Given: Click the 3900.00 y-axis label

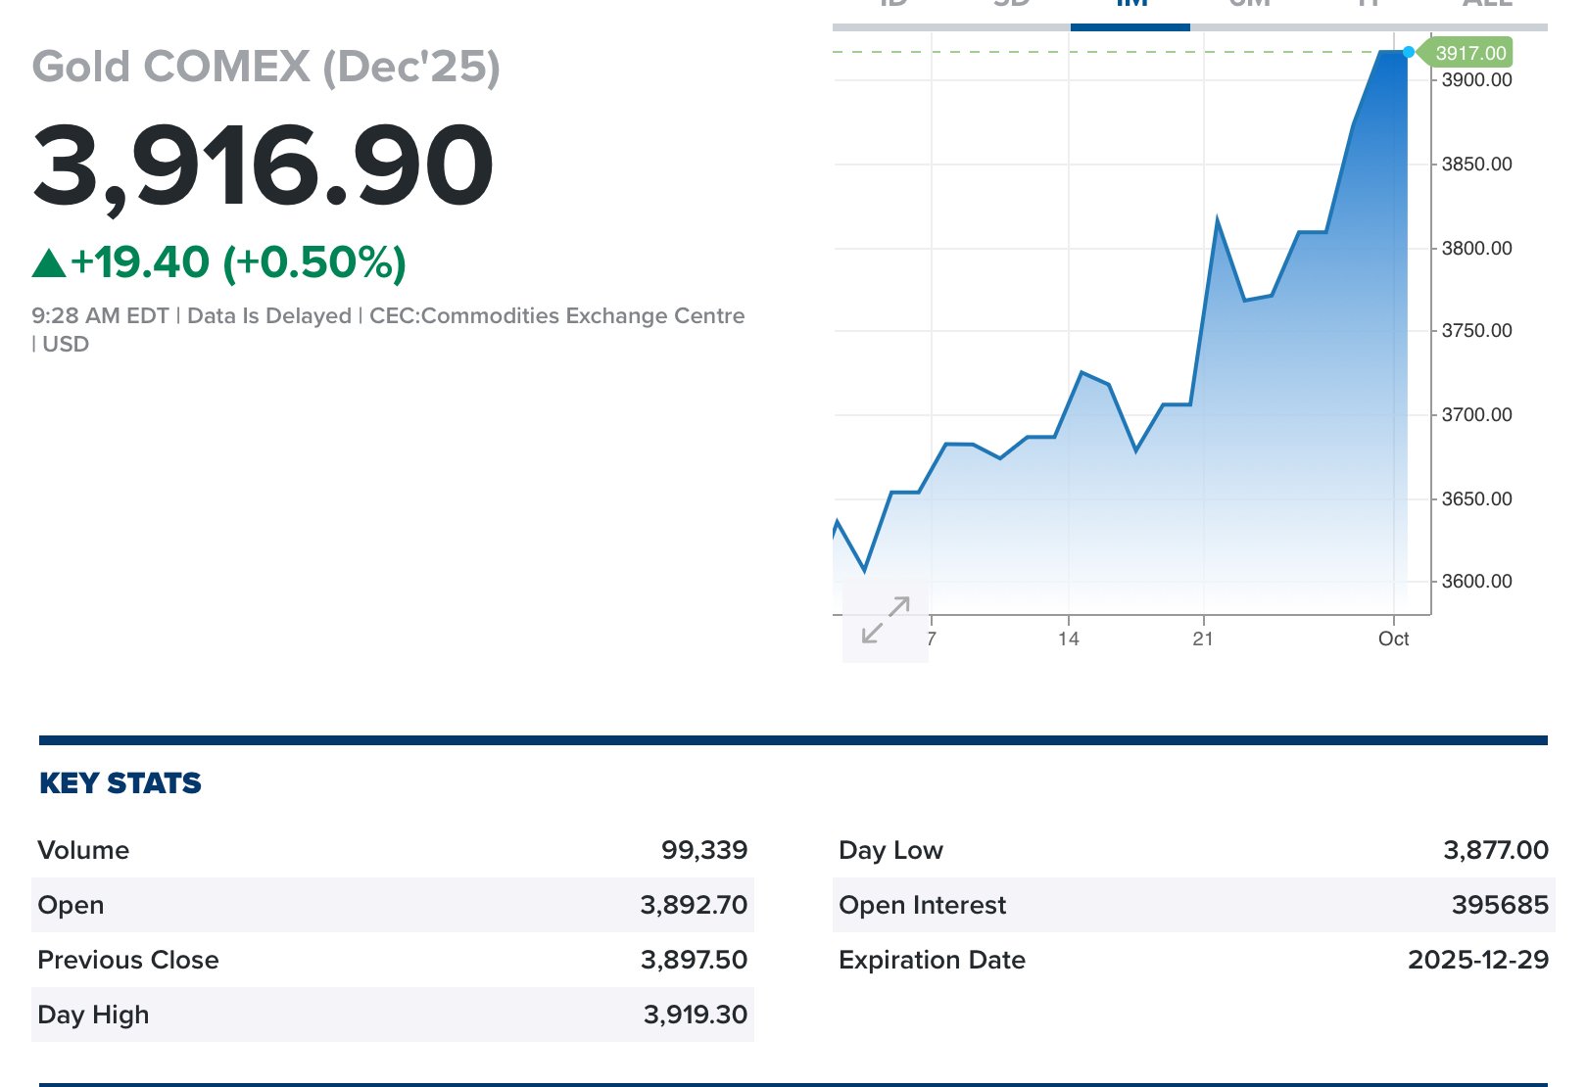Looking at the screenshot, I should pos(1476,80).
